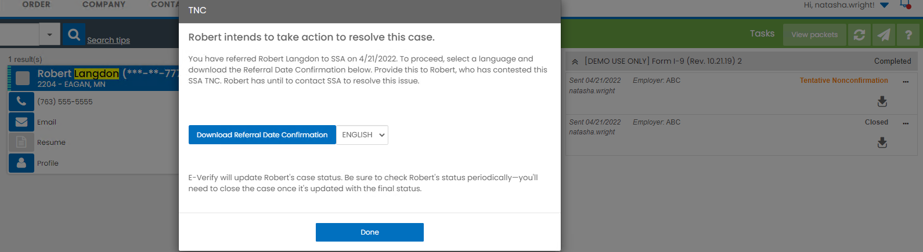Open the user menu arrow by natasha.wright
Viewport: 923px width, 252px height.
[x=884, y=5]
